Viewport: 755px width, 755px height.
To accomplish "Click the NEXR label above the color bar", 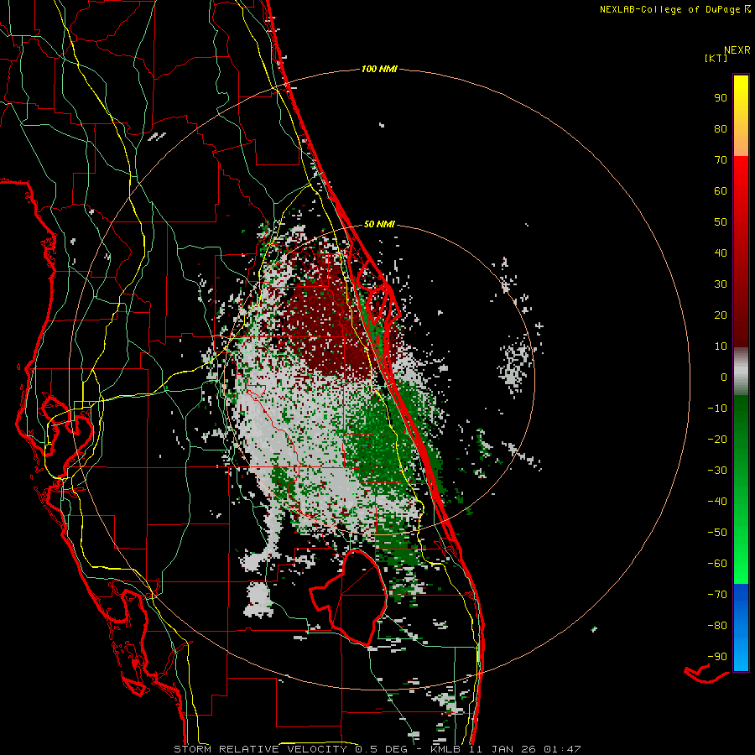I will tap(737, 50).
